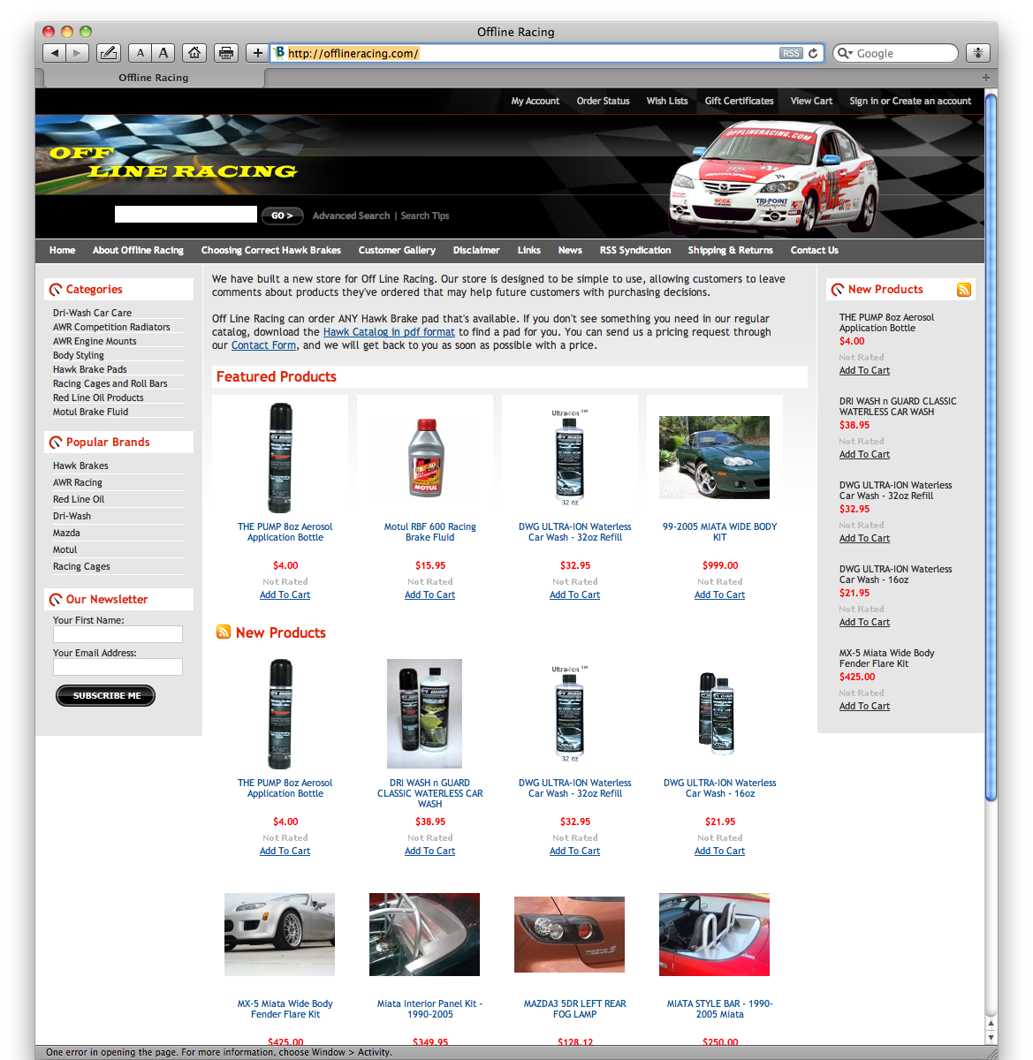Open Gift Certificates link
The image size is (1033, 1060).
tap(739, 101)
